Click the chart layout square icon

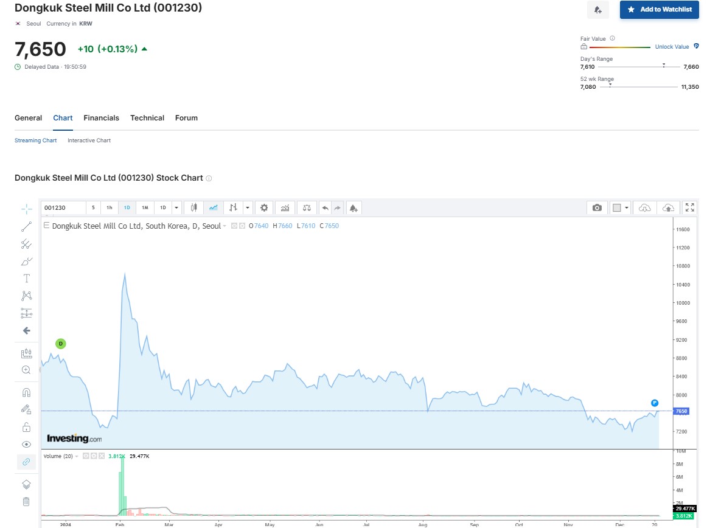click(617, 208)
